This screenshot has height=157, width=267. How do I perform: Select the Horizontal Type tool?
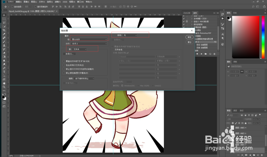point(4,72)
